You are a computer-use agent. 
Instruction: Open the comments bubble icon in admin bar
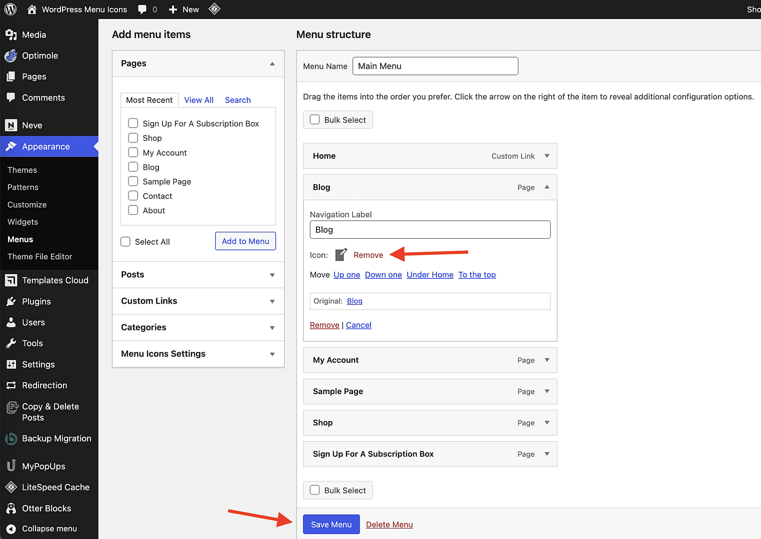coord(142,9)
